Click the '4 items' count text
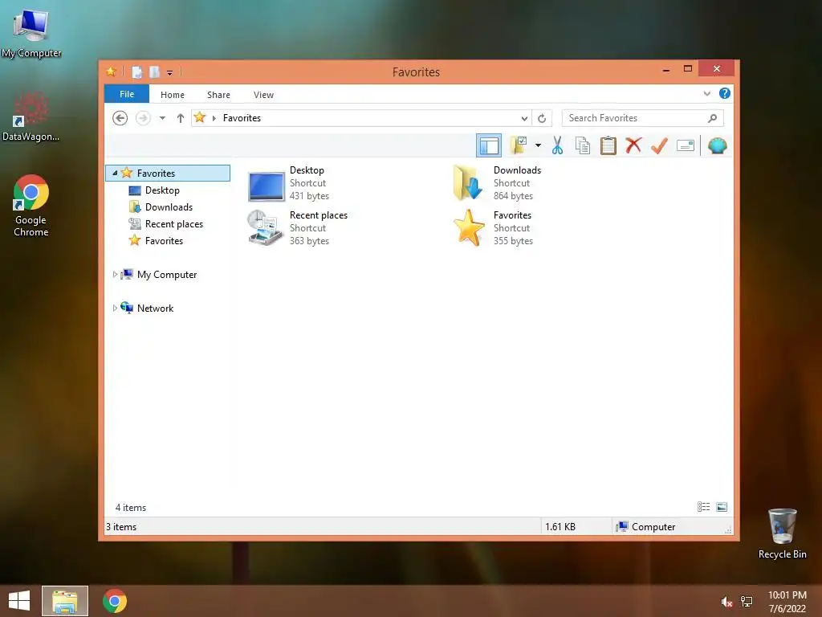 [x=131, y=508]
